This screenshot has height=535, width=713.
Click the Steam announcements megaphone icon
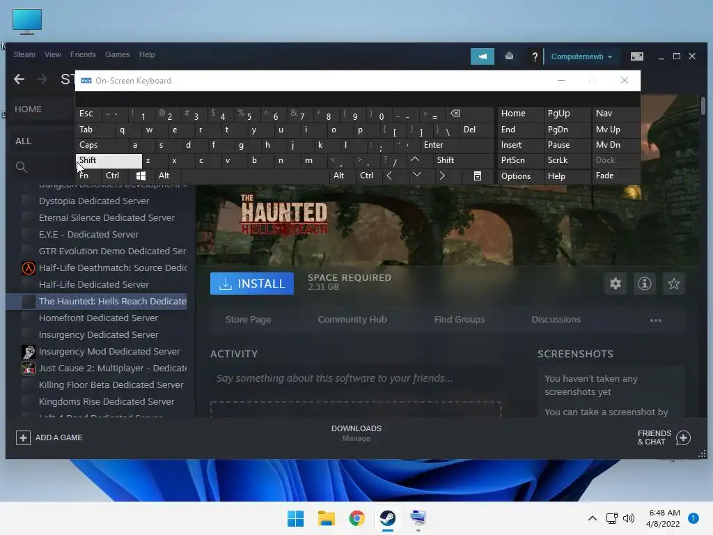pos(482,56)
